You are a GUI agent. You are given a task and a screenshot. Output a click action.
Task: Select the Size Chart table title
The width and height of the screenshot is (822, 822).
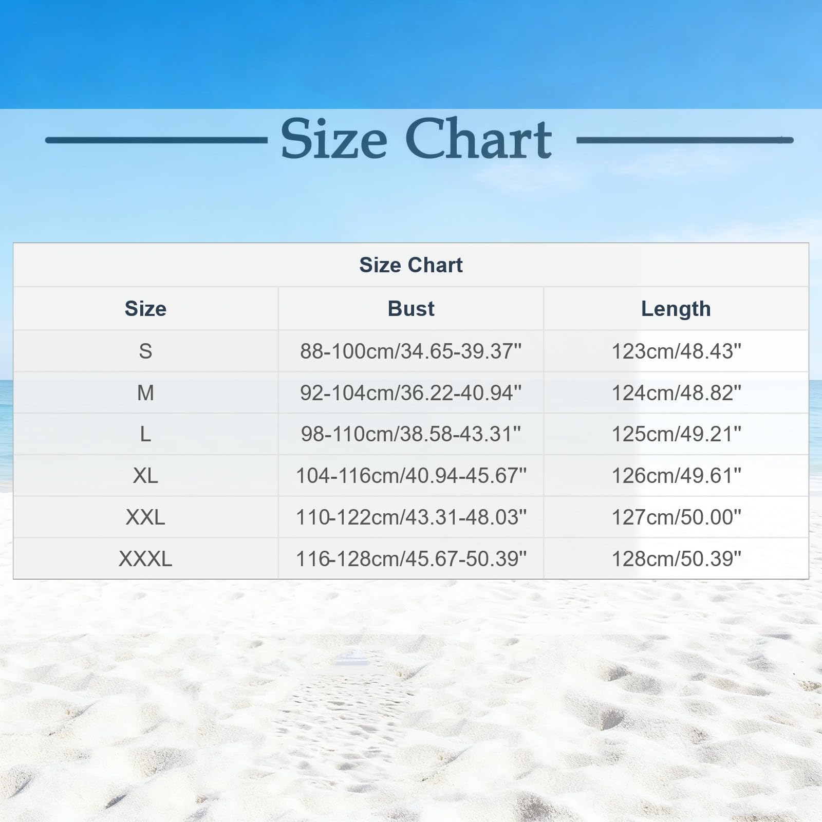click(x=411, y=265)
